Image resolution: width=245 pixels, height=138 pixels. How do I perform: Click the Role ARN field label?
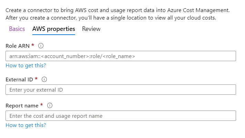click(18, 46)
